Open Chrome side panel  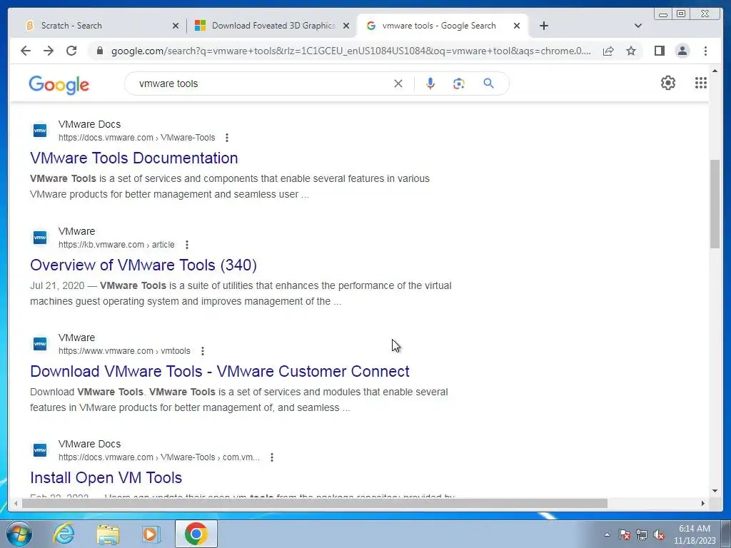[659, 51]
